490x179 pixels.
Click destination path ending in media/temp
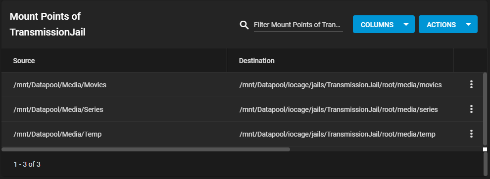337,134
